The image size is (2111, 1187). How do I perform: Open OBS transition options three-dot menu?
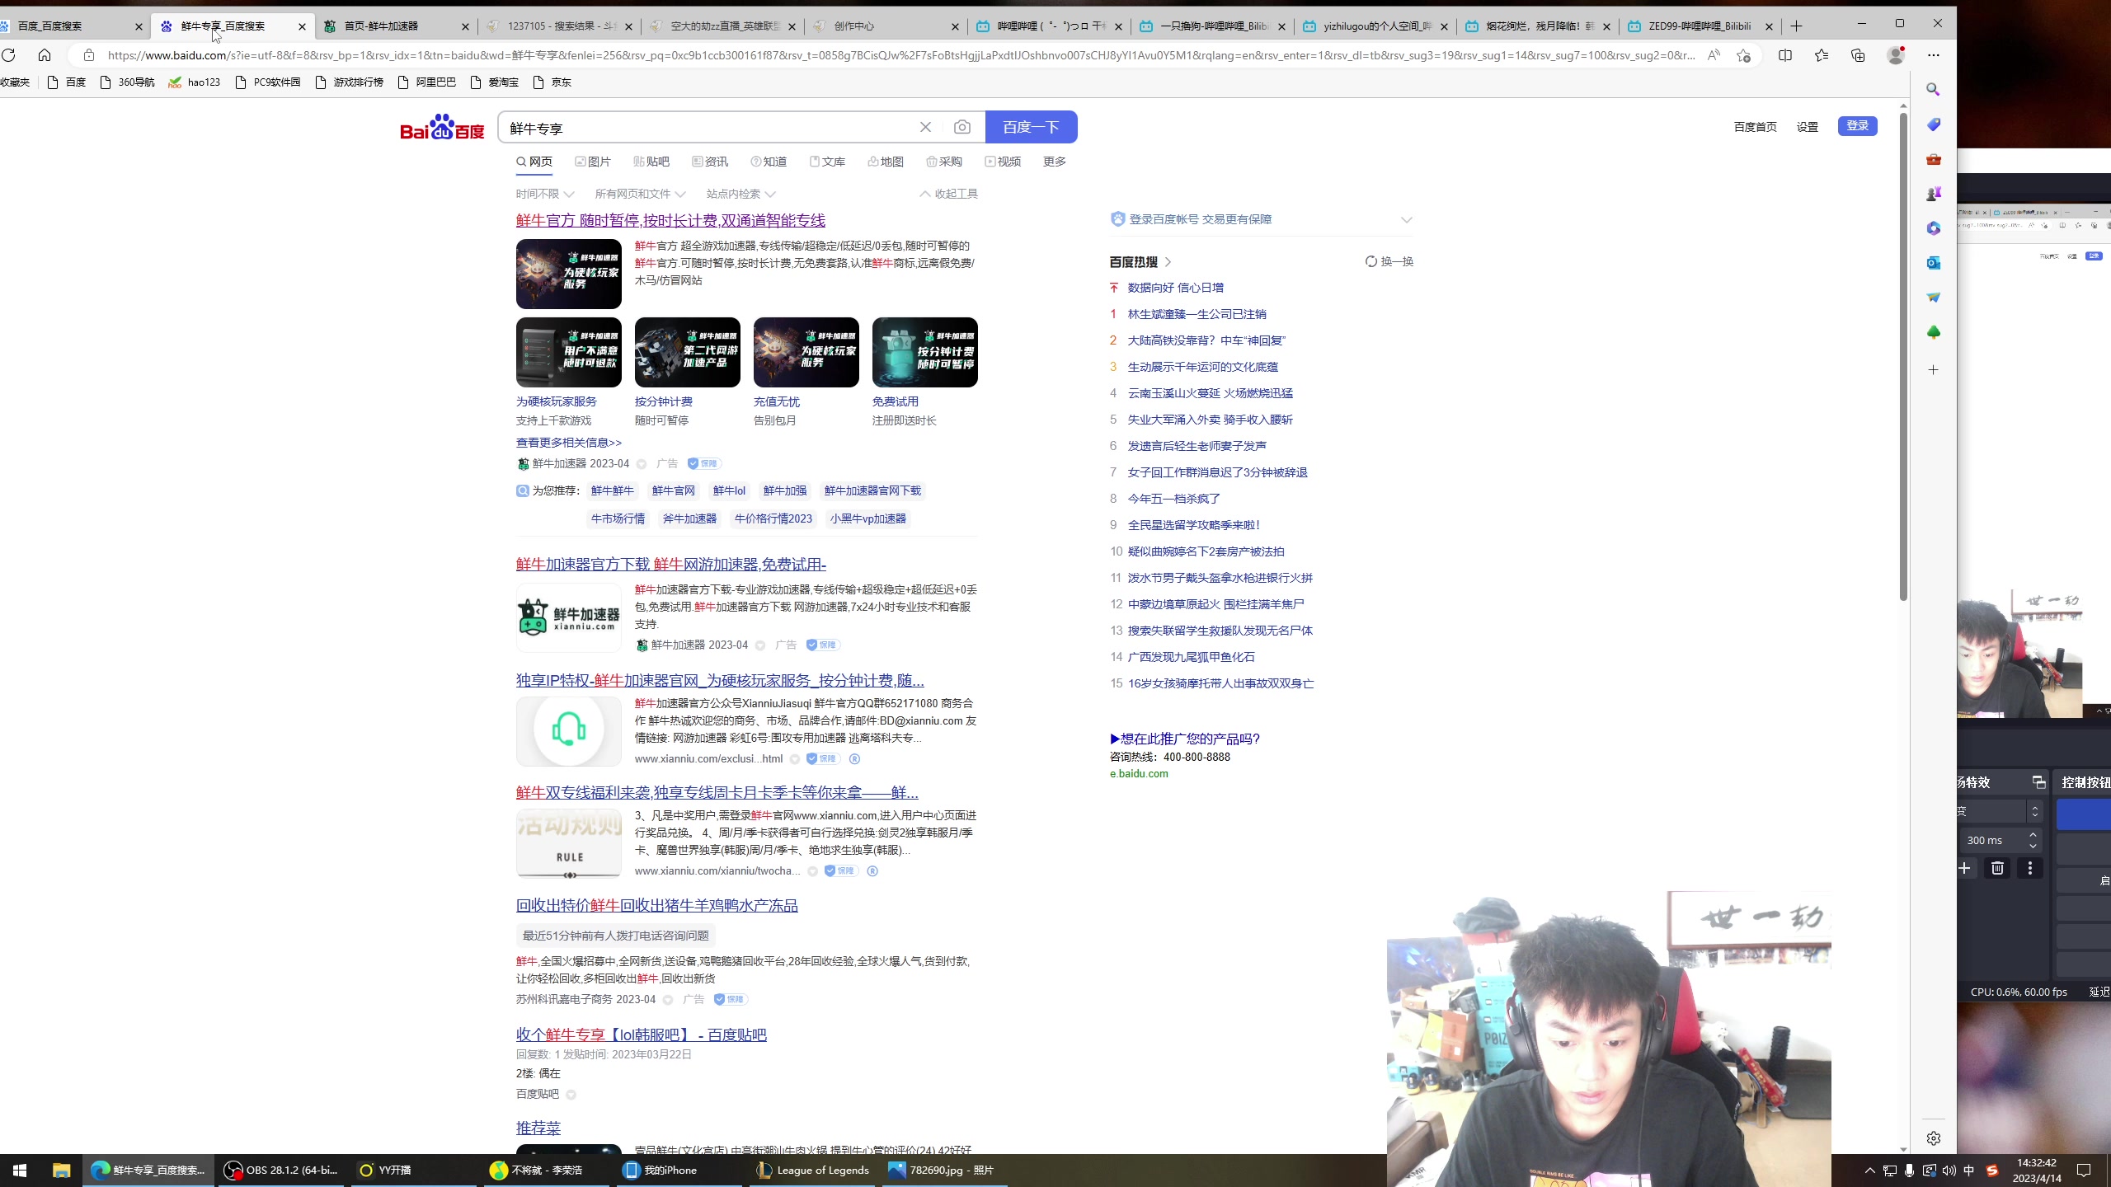click(2030, 868)
